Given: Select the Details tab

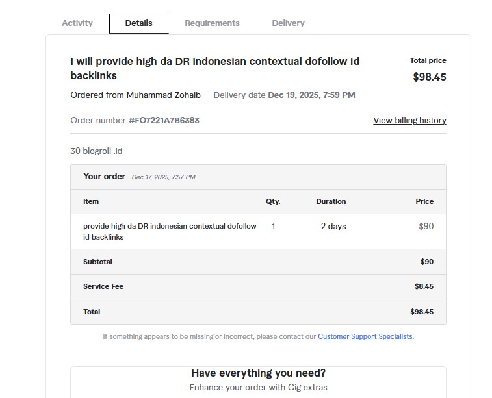Looking at the screenshot, I should point(138,23).
